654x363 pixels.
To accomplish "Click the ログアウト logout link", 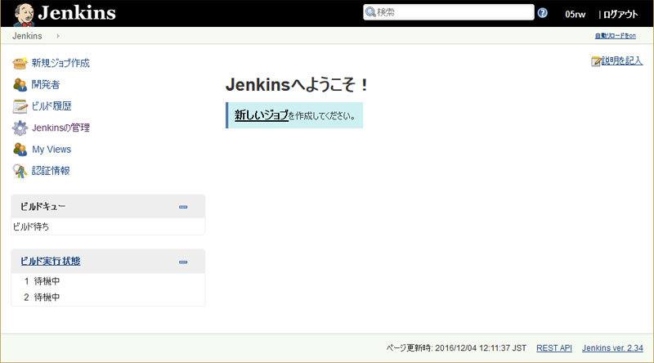I will point(620,14).
